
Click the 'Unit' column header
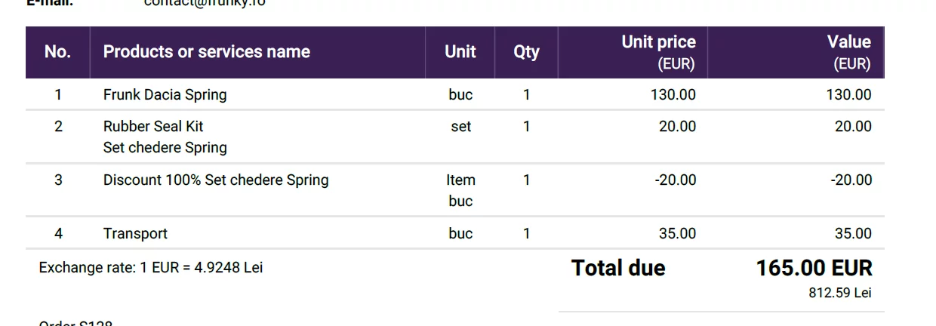pos(460,52)
